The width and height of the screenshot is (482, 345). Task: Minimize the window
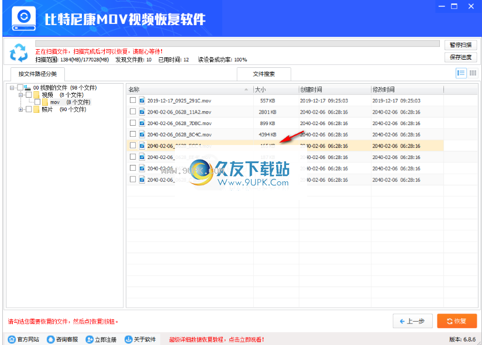point(442,6)
